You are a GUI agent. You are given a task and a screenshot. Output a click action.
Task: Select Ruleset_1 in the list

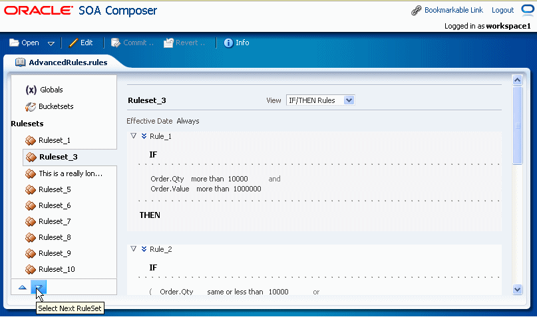55,140
